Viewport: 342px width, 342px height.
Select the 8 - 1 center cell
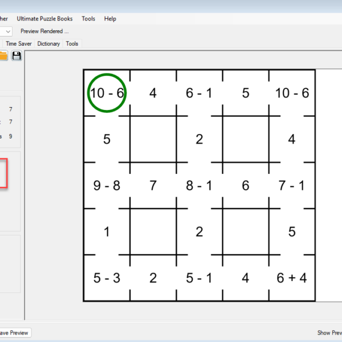click(x=199, y=186)
